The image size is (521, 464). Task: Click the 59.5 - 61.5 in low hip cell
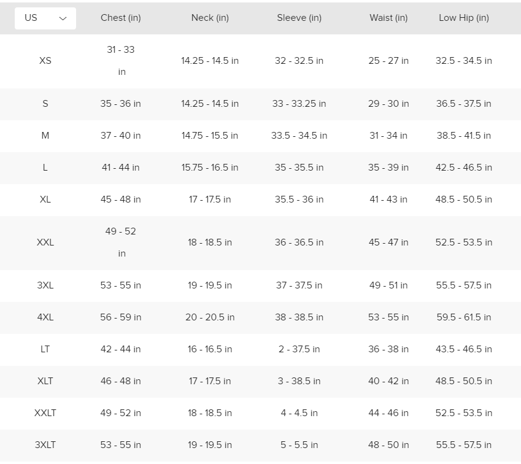pos(464,317)
